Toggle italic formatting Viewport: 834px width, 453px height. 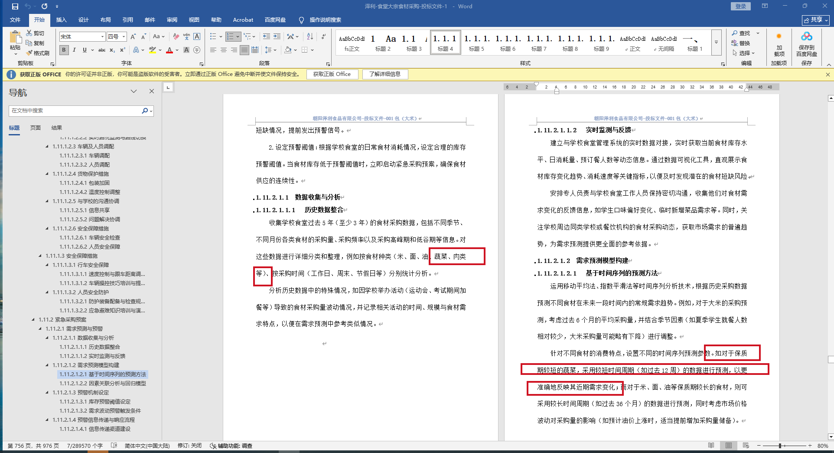point(75,50)
